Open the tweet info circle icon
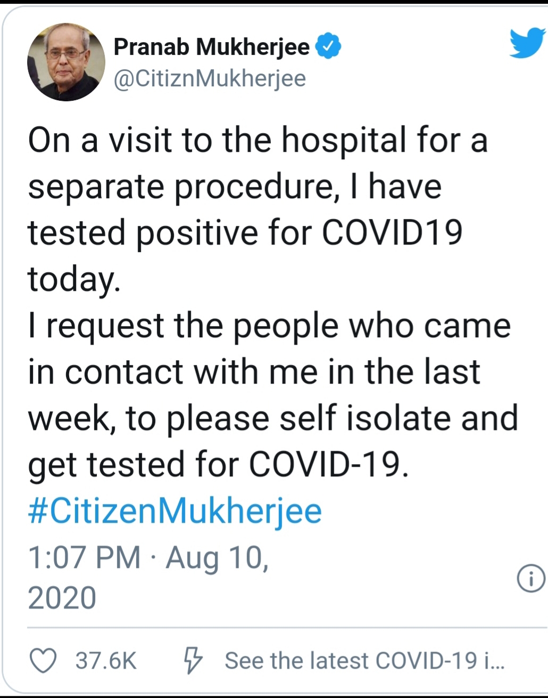548x698 pixels. click(x=531, y=579)
